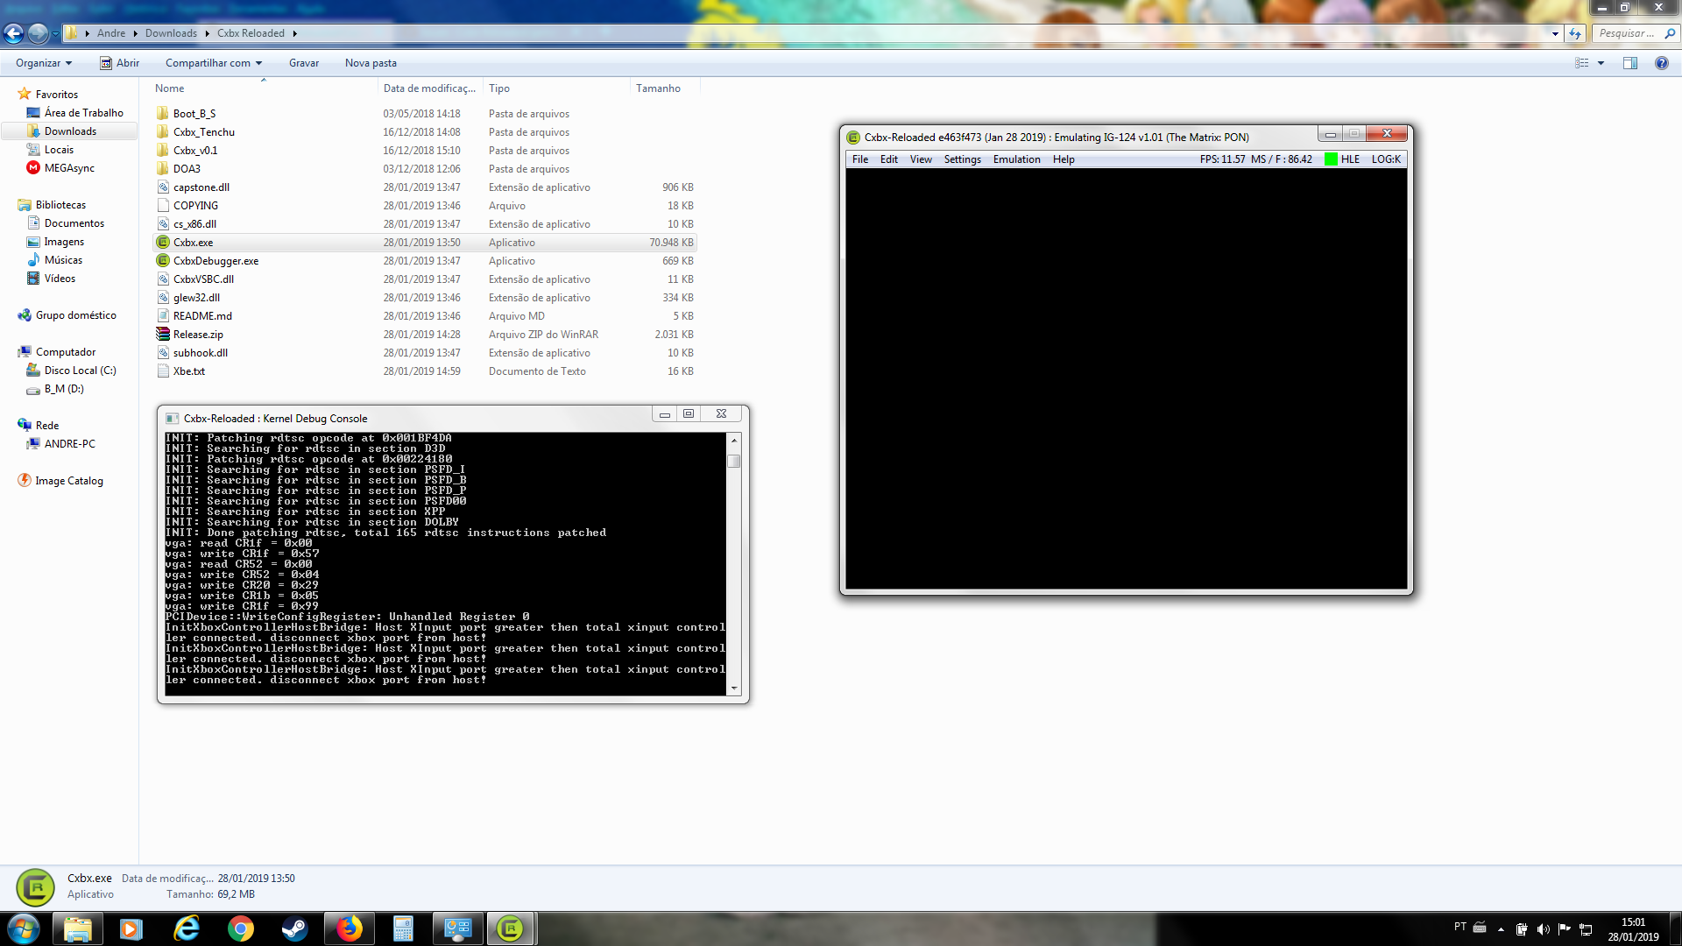Open the Documentos library
Screen dimensions: 1682x946
pos(66,223)
